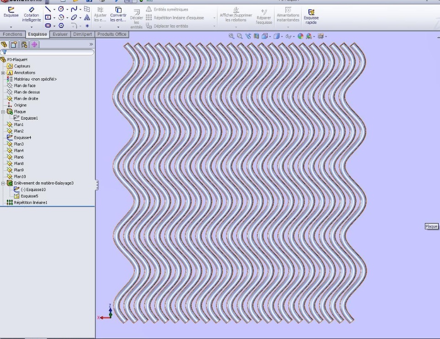Open Spline tool dropdown arrow
The width and height of the screenshot is (440, 339).
coord(80,9)
